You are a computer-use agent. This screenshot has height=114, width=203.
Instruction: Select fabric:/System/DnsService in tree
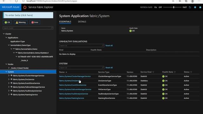[23, 79]
